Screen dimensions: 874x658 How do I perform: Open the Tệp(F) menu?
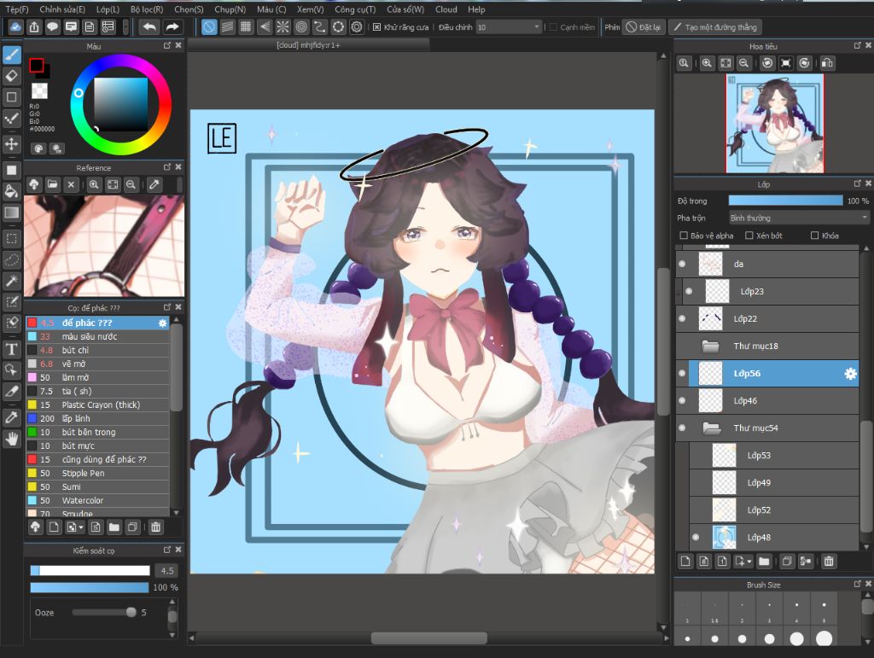point(17,9)
